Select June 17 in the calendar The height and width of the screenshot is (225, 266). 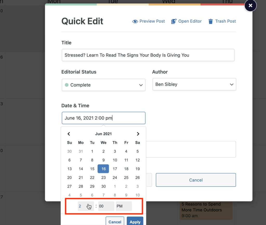click(x=115, y=169)
